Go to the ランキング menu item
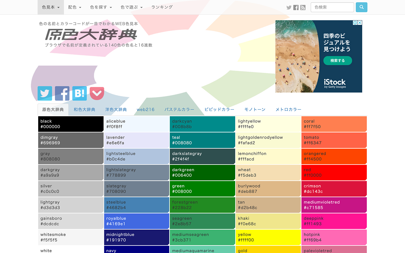Viewport: 405px width, 253px height. click(x=162, y=7)
